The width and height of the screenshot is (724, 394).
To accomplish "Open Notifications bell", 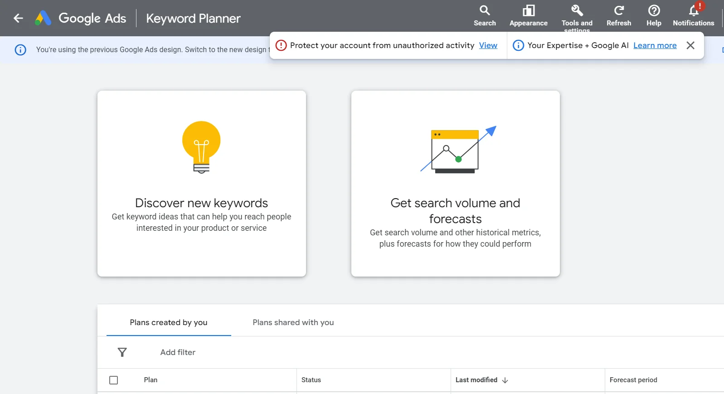I will click(693, 16).
